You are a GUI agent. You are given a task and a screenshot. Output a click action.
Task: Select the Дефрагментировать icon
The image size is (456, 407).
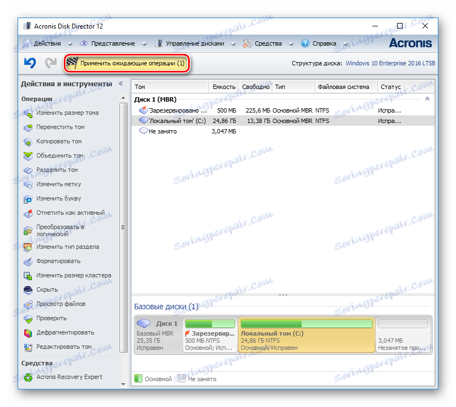point(28,333)
